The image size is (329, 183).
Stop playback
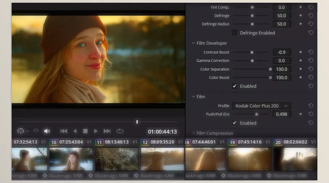pos(85,131)
